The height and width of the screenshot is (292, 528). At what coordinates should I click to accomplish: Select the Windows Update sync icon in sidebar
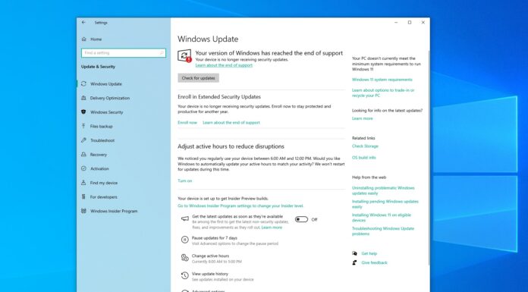click(83, 84)
